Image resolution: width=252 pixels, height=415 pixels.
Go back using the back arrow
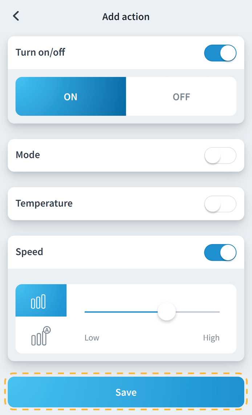tap(16, 16)
